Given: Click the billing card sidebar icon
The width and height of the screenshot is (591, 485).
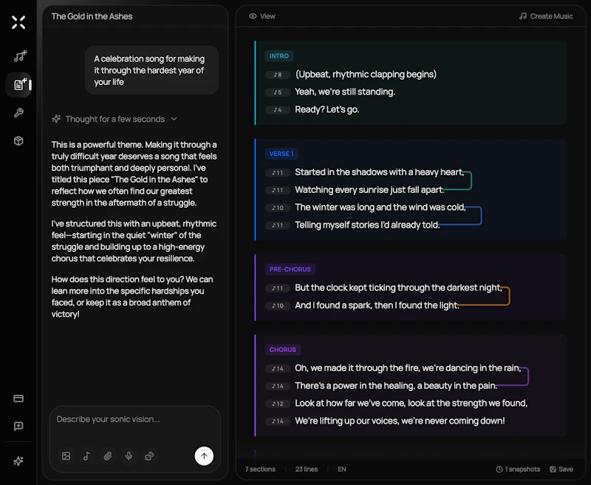Looking at the screenshot, I should click(x=18, y=398).
